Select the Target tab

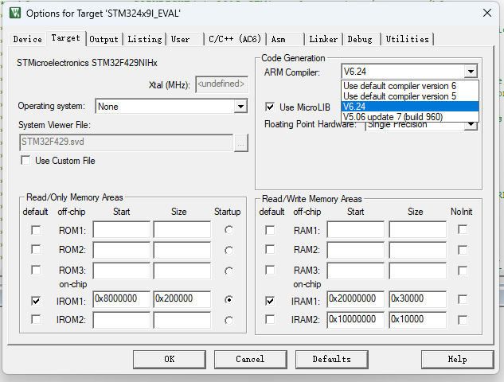pyautogui.click(x=65, y=38)
